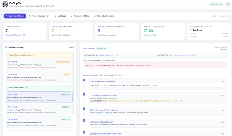
Task: Click step 2 circle in lifecycle stepper
Action: tap(84, 94)
